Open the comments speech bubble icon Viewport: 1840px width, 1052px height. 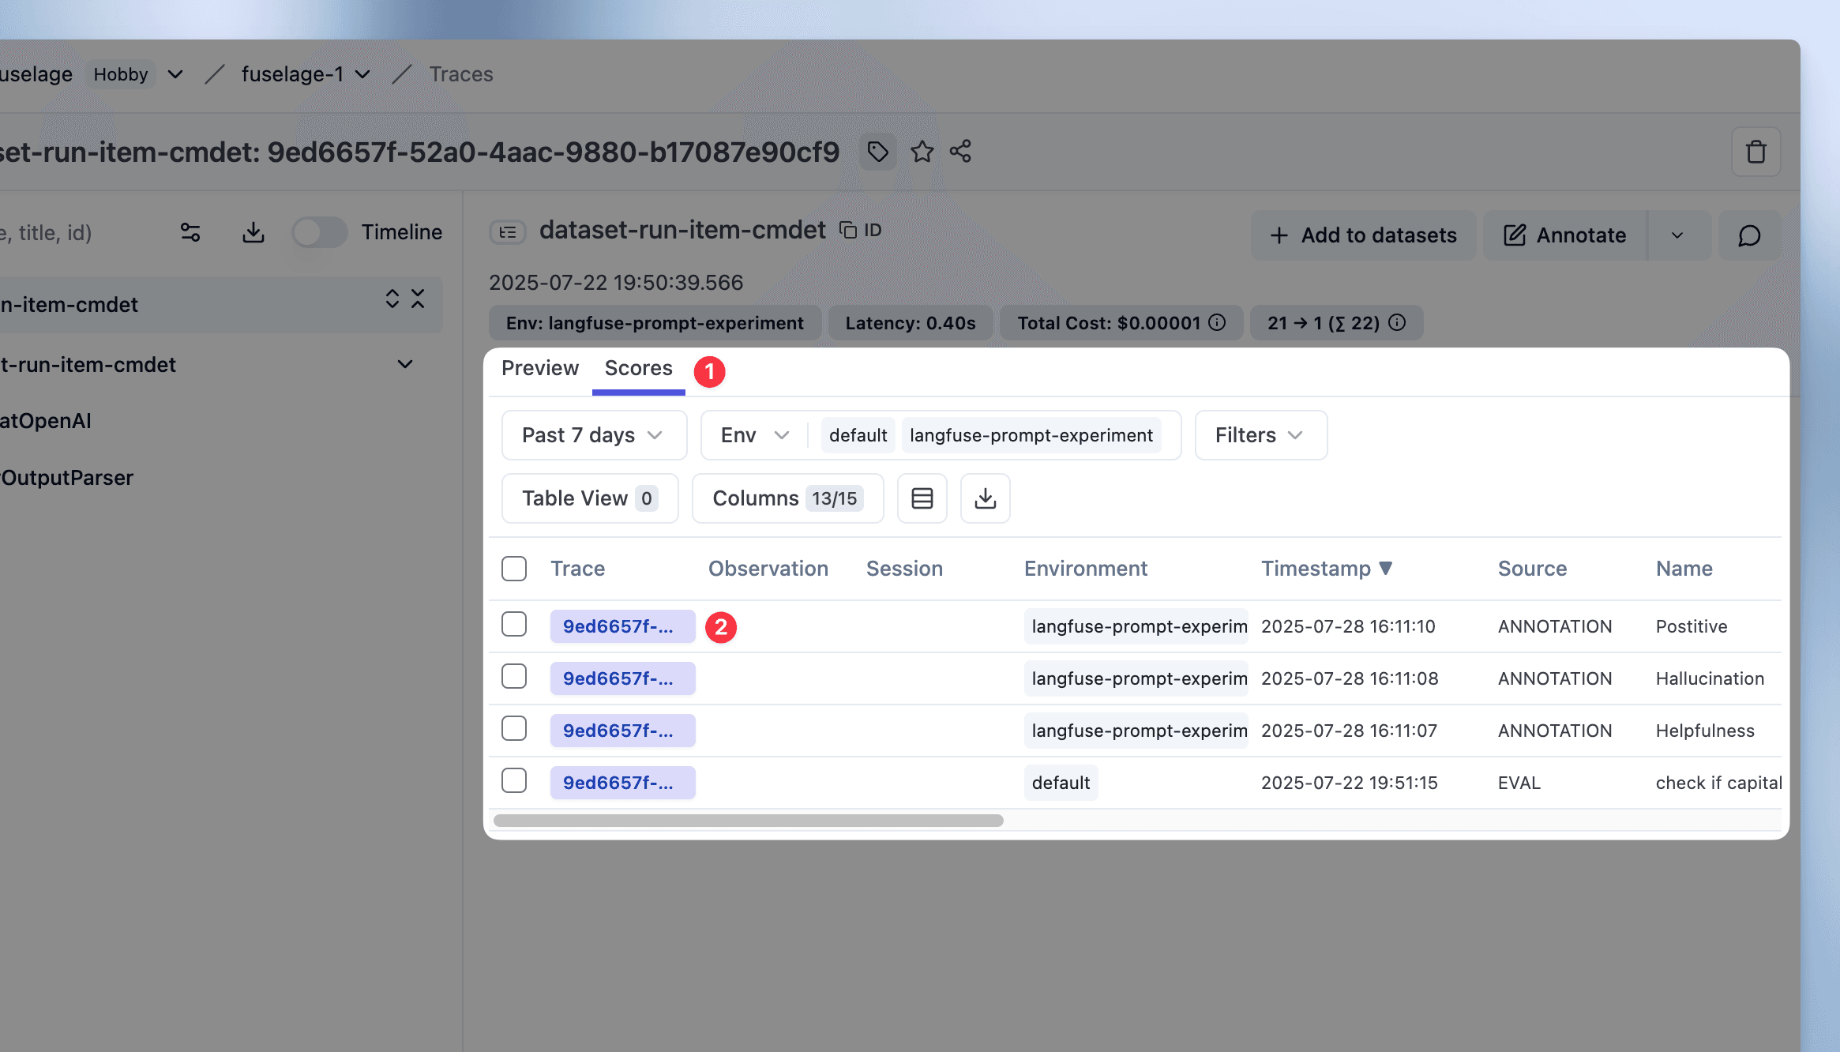point(1749,235)
